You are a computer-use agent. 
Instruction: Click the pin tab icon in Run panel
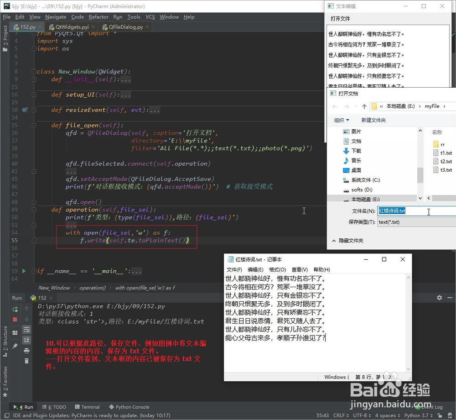point(15,346)
